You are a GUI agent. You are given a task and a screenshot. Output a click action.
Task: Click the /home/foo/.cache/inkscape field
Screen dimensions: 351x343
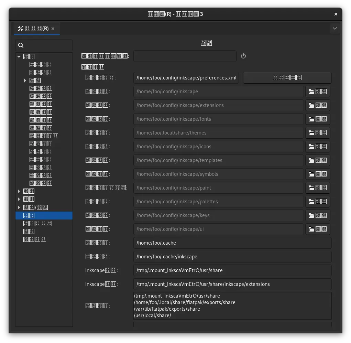point(232,257)
